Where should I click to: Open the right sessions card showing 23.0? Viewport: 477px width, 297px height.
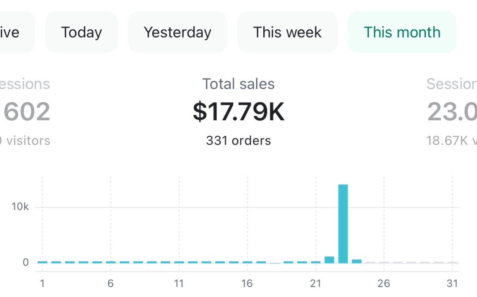tap(452, 112)
